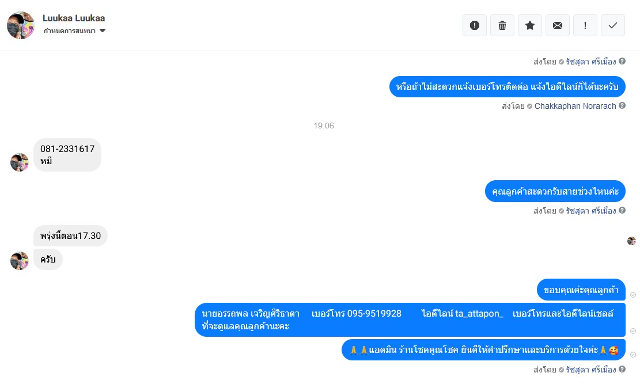Open the Luukaa Luukaa name link
Screen dimensions: 640x384
[74, 18]
